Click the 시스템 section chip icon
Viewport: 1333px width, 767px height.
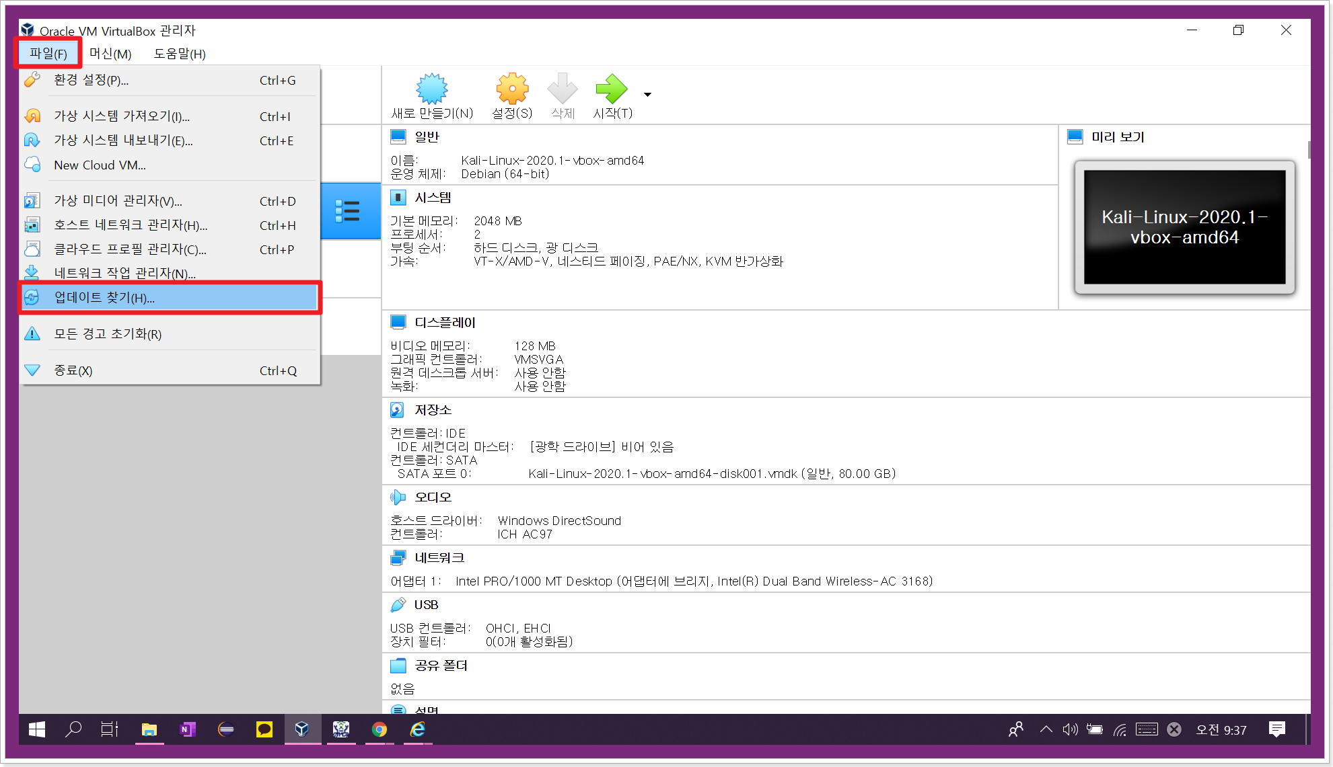click(398, 198)
